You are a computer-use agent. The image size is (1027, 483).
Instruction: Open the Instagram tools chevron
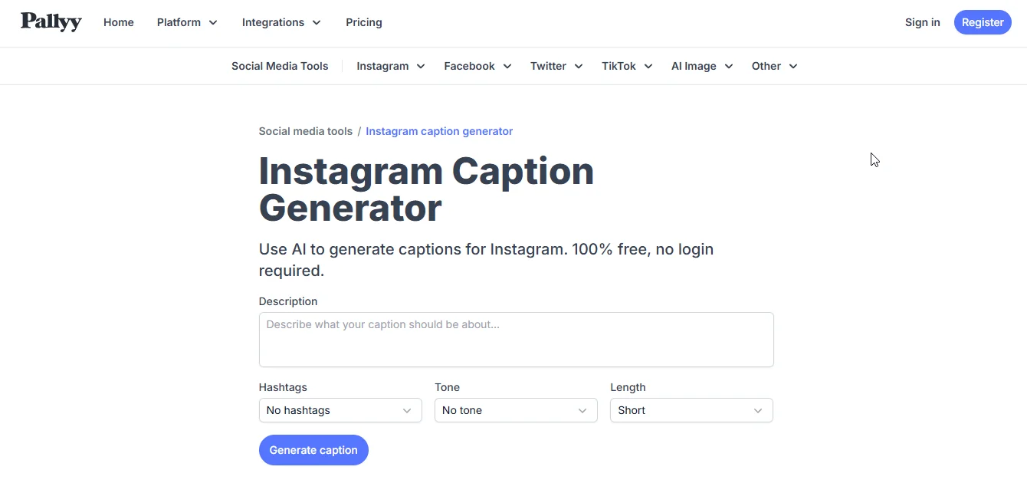421,66
